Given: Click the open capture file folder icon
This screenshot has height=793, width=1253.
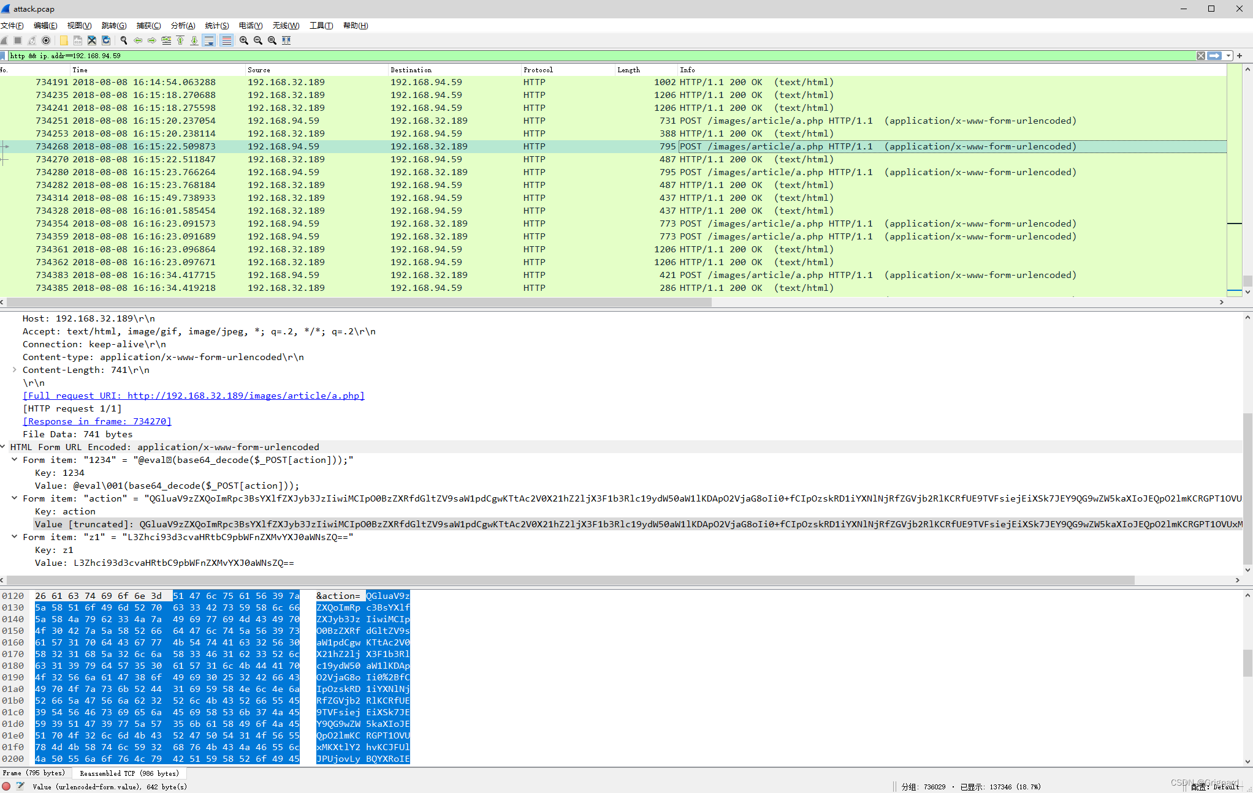Looking at the screenshot, I should click(x=63, y=40).
